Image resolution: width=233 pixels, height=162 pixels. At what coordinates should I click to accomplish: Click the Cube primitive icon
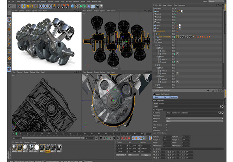point(72,6)
